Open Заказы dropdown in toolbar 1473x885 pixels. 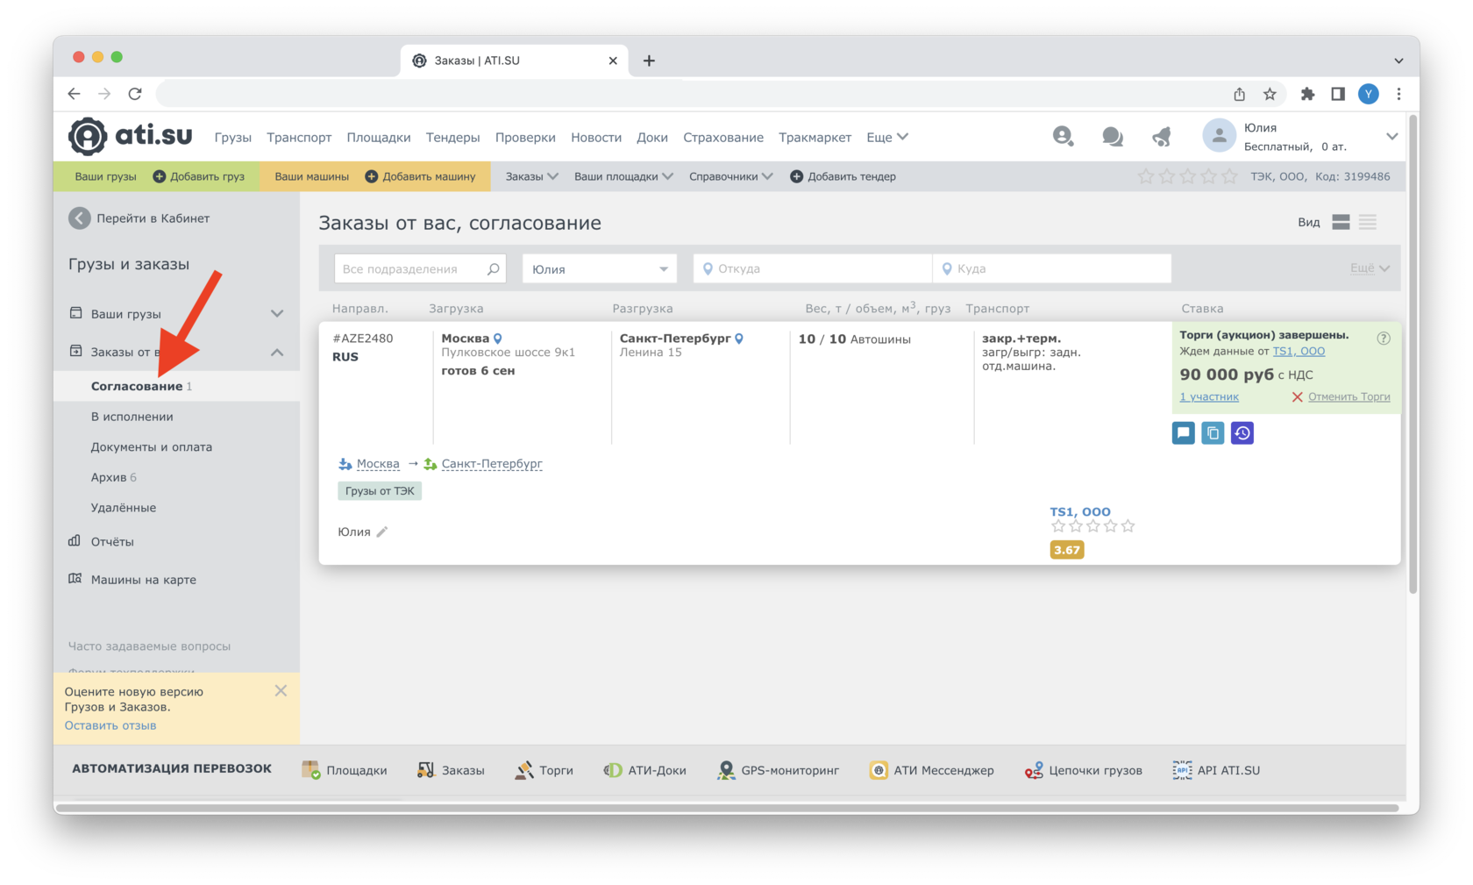coord(531,176)
